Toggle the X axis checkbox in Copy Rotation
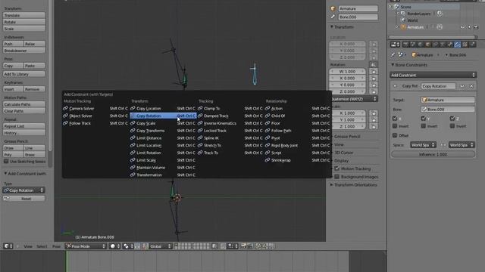This screenshot has width=485, height=272. point(395,119)
